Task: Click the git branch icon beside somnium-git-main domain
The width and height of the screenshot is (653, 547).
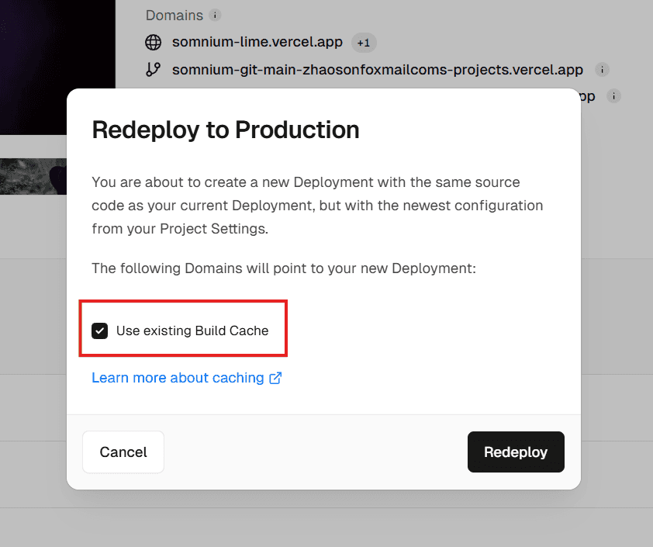Action: click(x=153, y=70)
